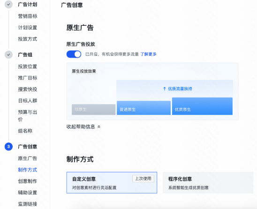Click the 广告计划 completed step checkmark icon
Viewport: 257px width, 209px height.
[8, 4]
